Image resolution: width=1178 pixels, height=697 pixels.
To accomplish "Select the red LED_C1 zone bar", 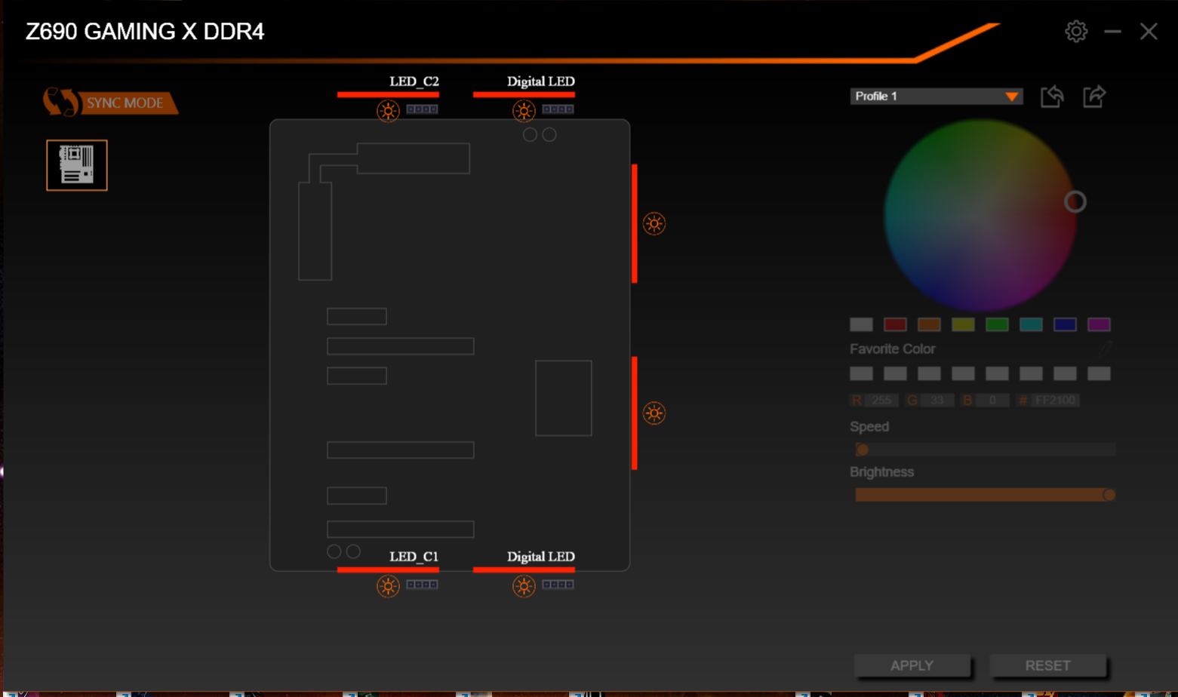I will [x=388, y=570].
